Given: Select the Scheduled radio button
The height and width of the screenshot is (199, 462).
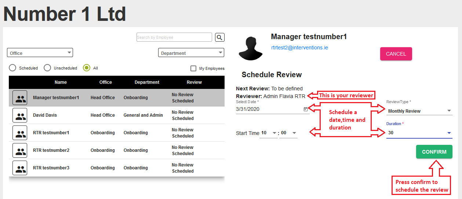Looking at the screenshot, I should [12, 68].
